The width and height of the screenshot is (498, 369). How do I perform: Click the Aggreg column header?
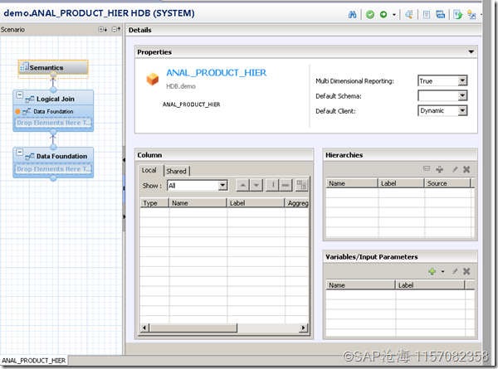coord(297,203)
